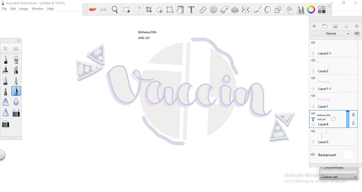Open the File menu
The height and width of the screenshot is (192, 362).
pos(4,9)
